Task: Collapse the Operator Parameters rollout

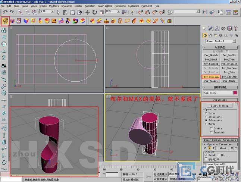Action: 220,144
